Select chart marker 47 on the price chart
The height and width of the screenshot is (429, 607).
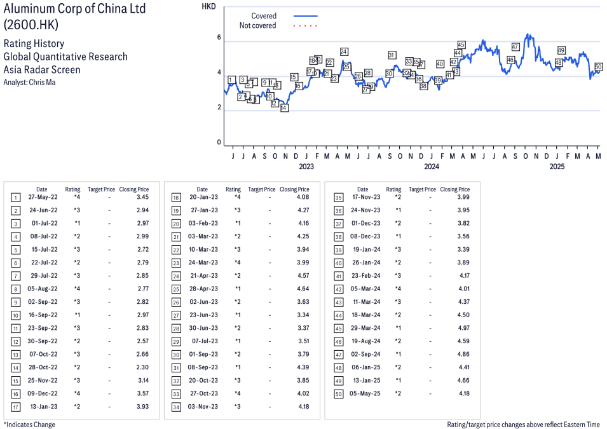515,47
